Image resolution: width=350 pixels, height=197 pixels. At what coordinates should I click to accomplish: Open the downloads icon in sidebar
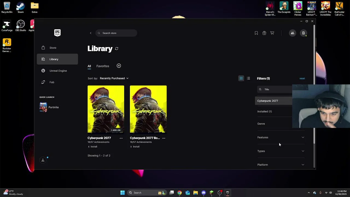tap(43, 160)
